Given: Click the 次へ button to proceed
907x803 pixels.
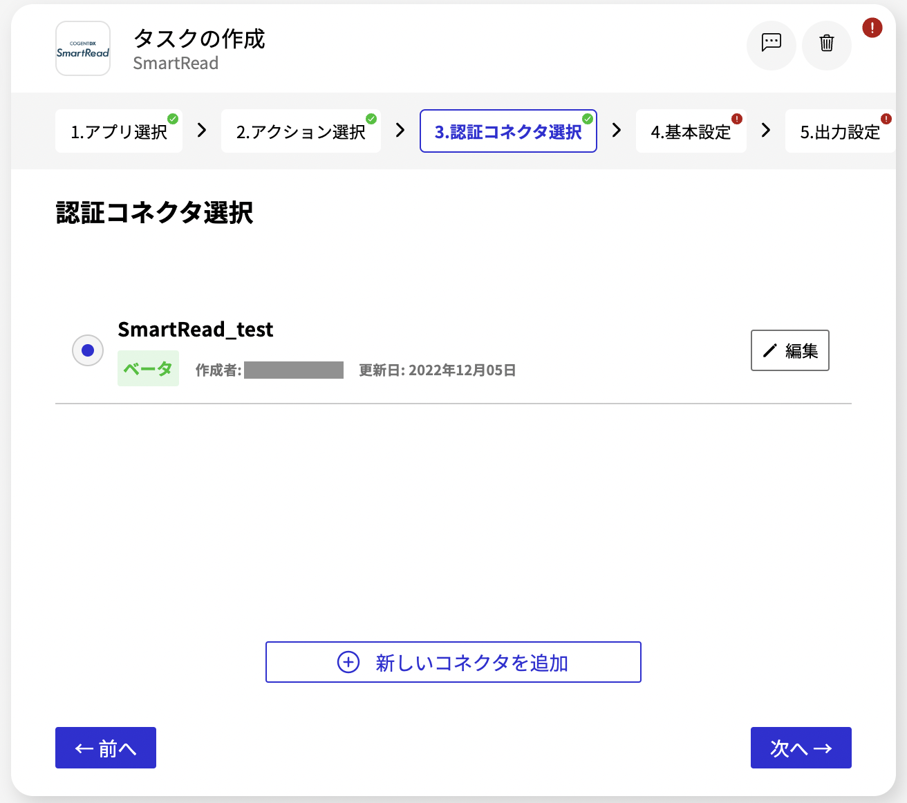Looking at the screenshot, I should [x=801, y=748].
